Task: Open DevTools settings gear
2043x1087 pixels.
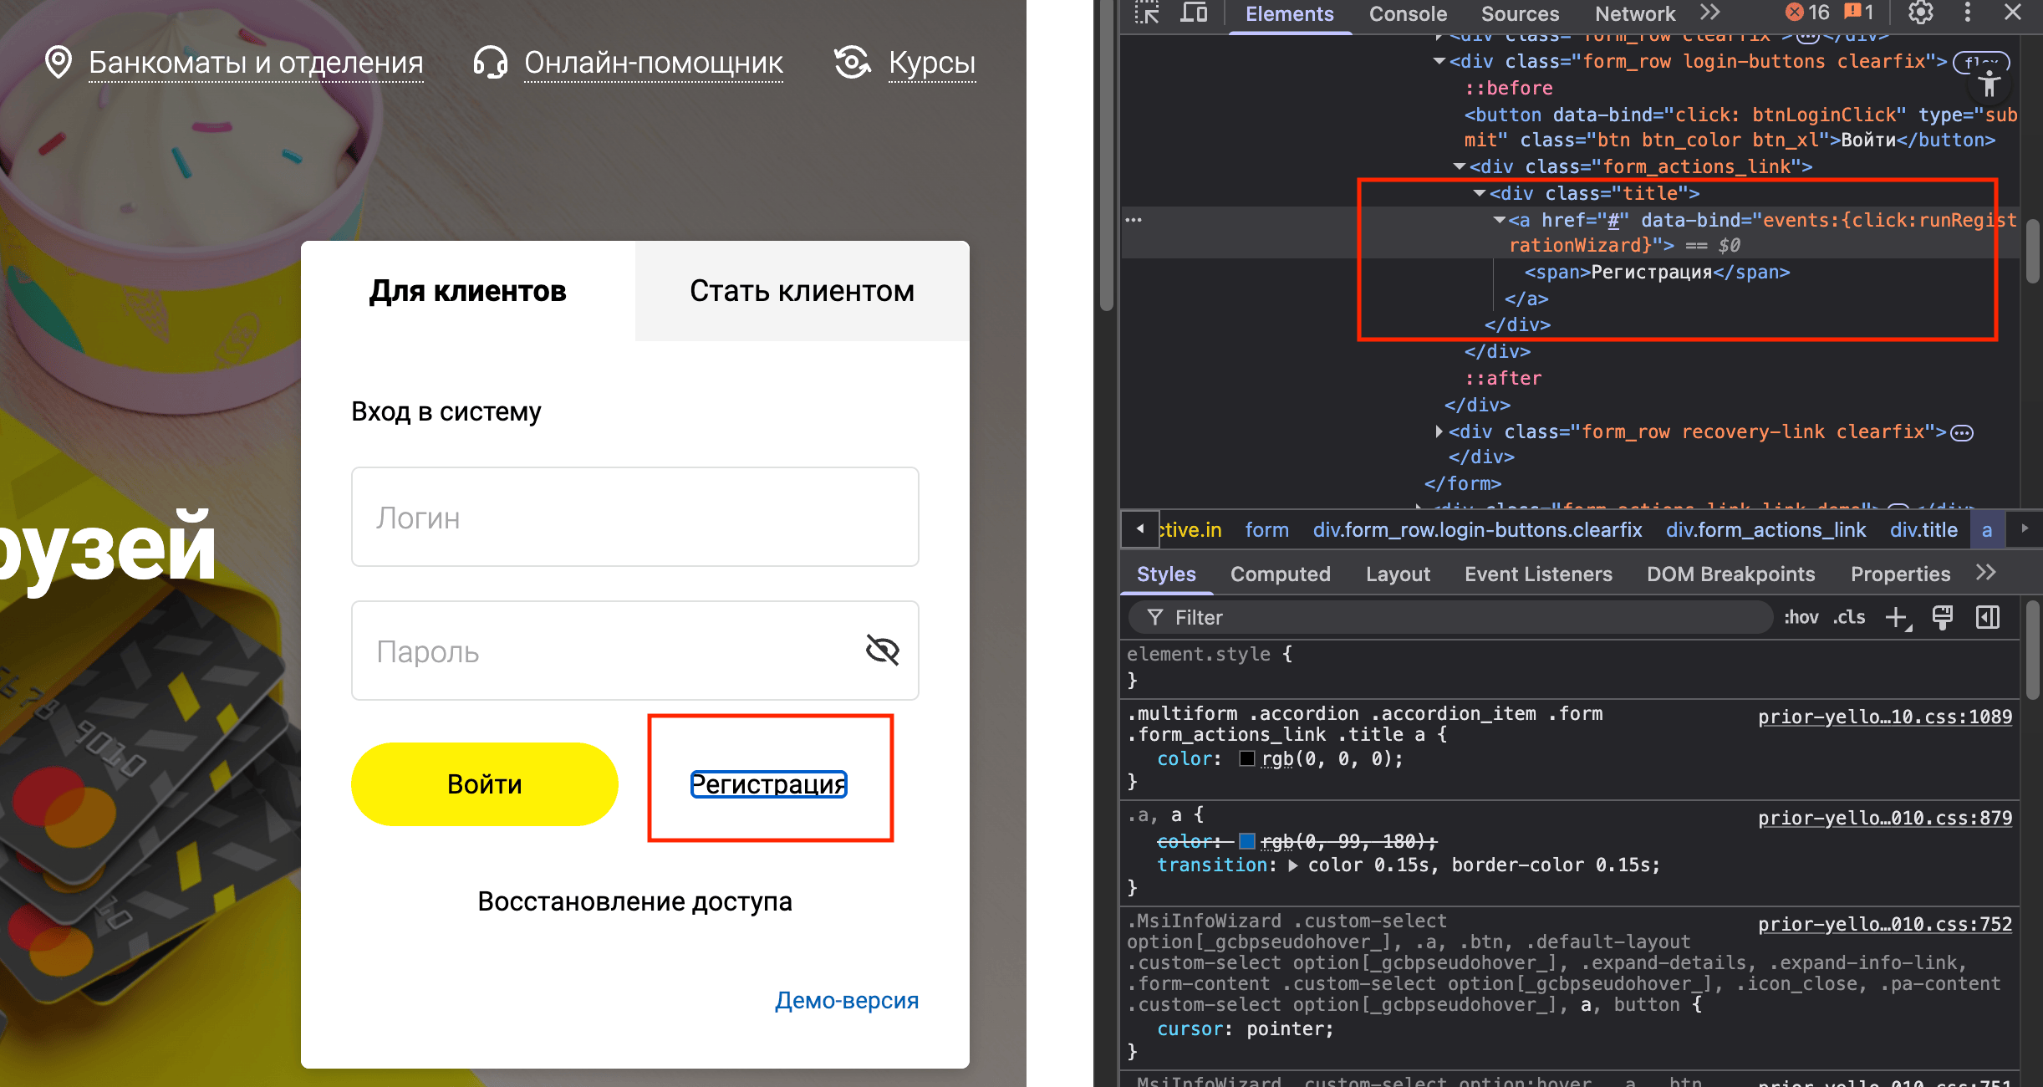Action: click(x=1921, y=13)
